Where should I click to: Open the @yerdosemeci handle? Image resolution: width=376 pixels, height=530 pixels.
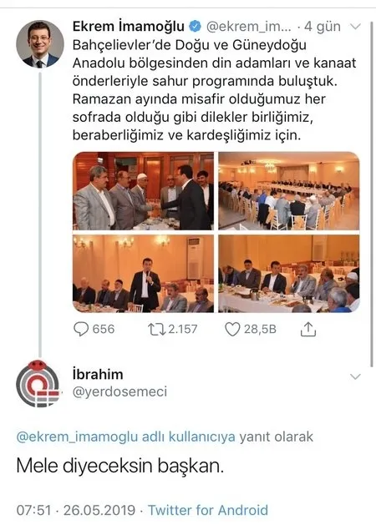tap(119, 391)
